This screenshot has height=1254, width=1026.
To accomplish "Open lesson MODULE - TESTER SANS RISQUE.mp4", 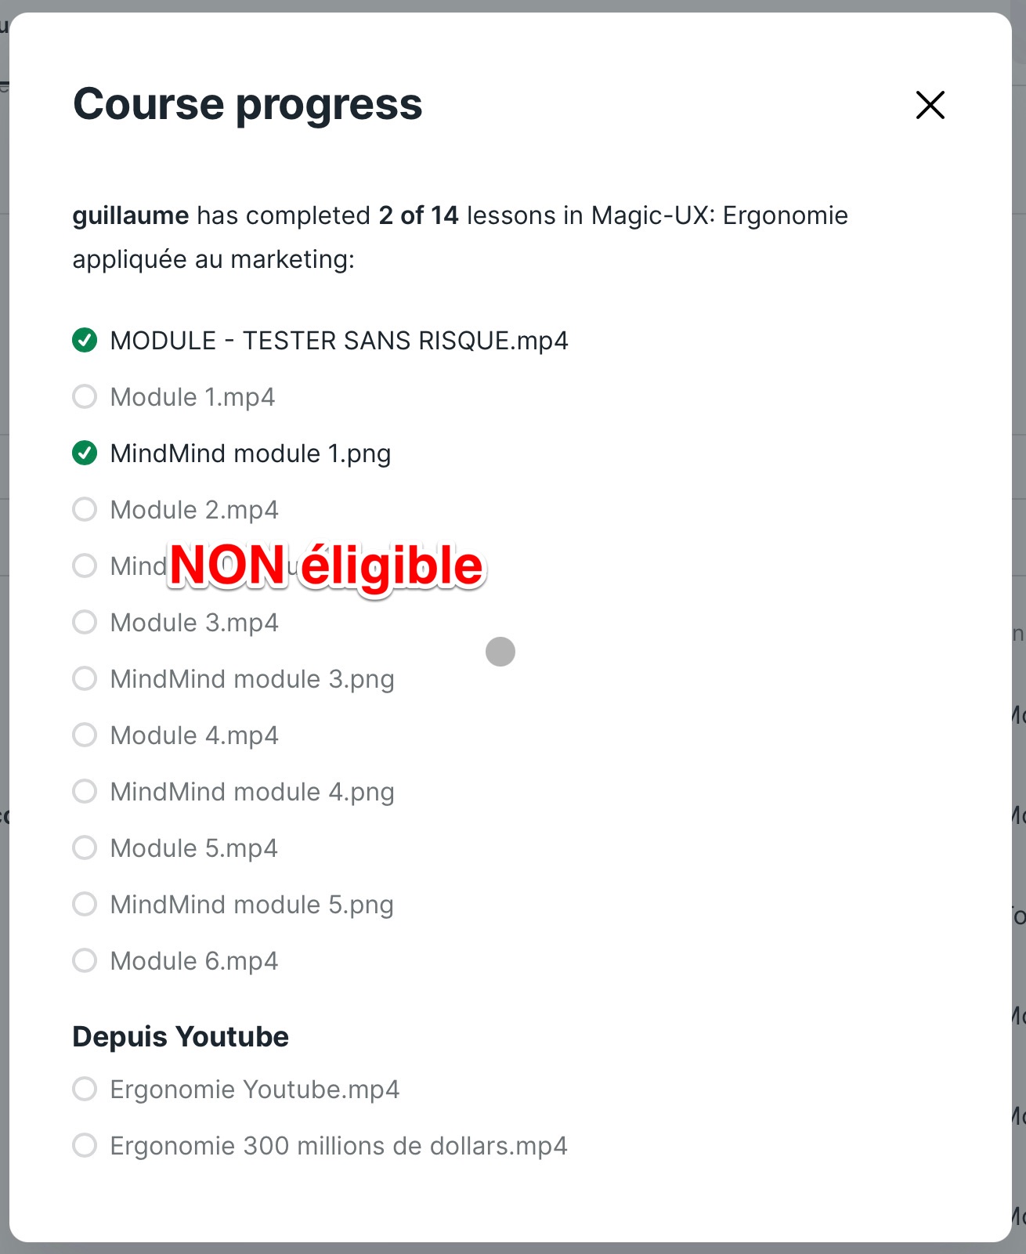I will point(339,341).
